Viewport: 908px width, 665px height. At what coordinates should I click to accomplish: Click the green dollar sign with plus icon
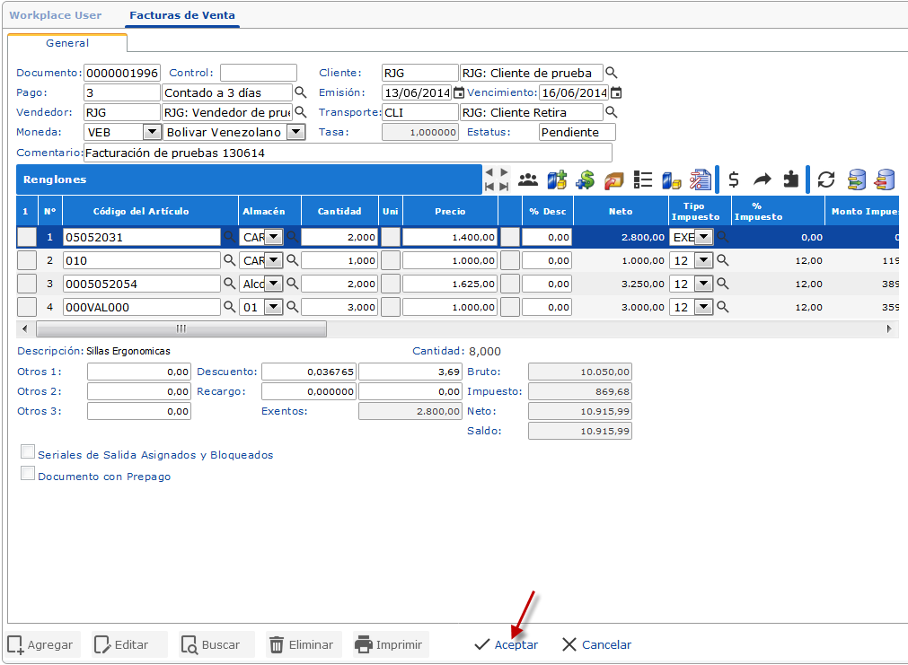coord(586,179)
